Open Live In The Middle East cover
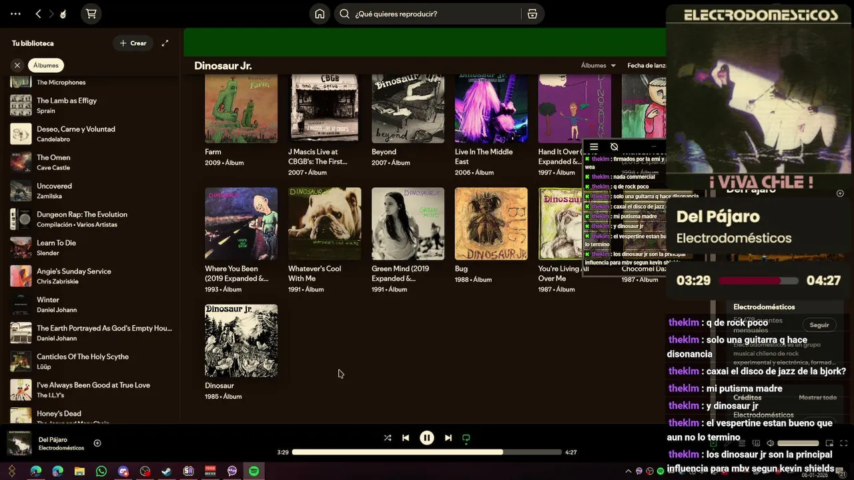This screenshot has width=854, height=480. tap(491, 108)
